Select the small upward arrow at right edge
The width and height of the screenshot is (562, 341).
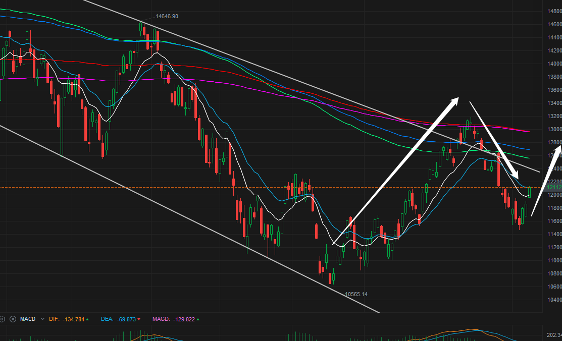[x=546, y=181]
